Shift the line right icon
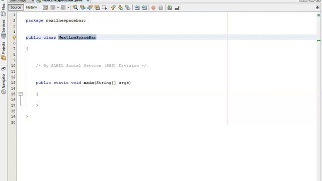Image resolution: width=322 pixels, height=181 pixels. (144, 8)
